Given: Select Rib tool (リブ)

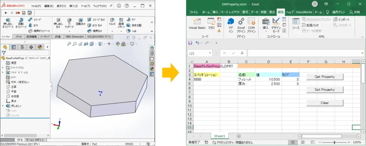Looking at the screenshot, I should click(132, 20).
